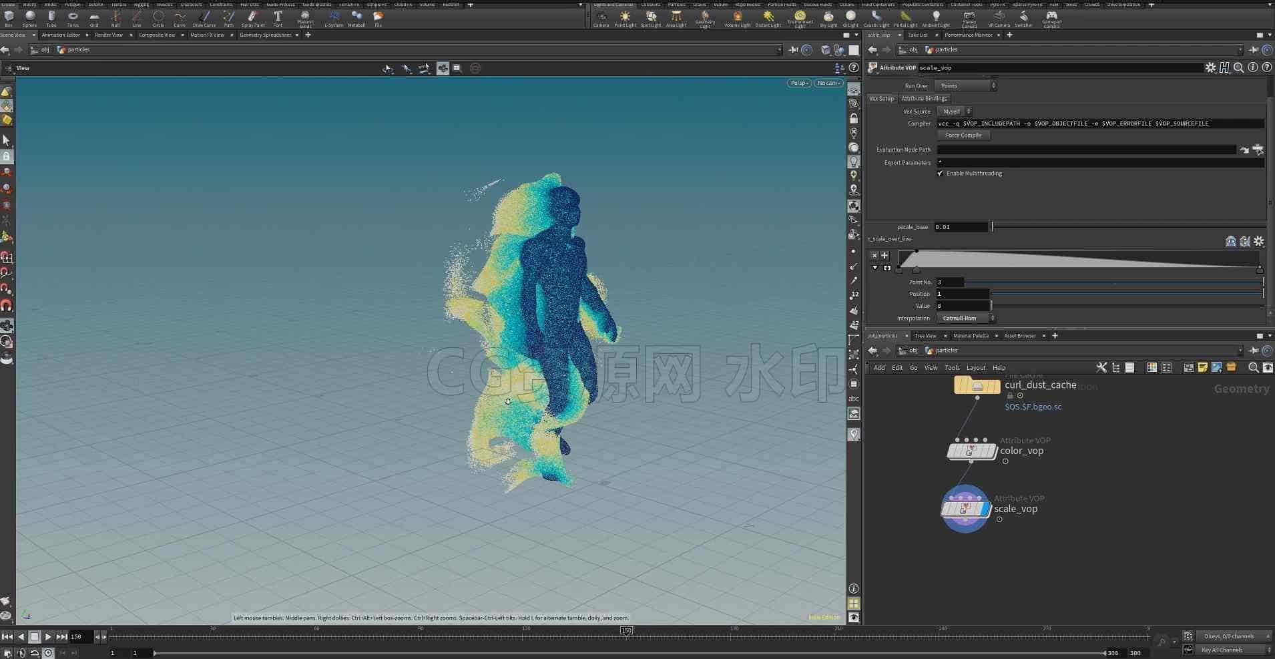Click the Sky Light shelf tool
Screen dimensions: 1275x659
point(828,17)
